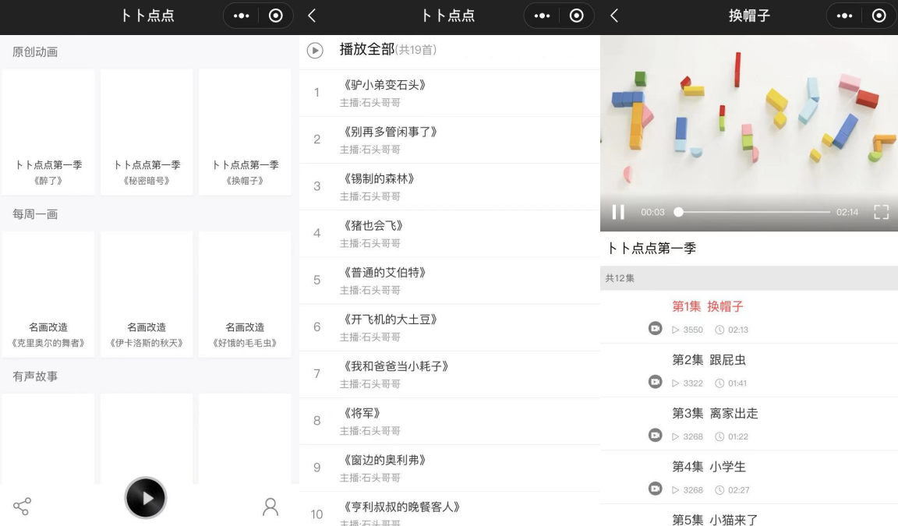Tap video camera icon of 第2集 跟屁虫

655,382
